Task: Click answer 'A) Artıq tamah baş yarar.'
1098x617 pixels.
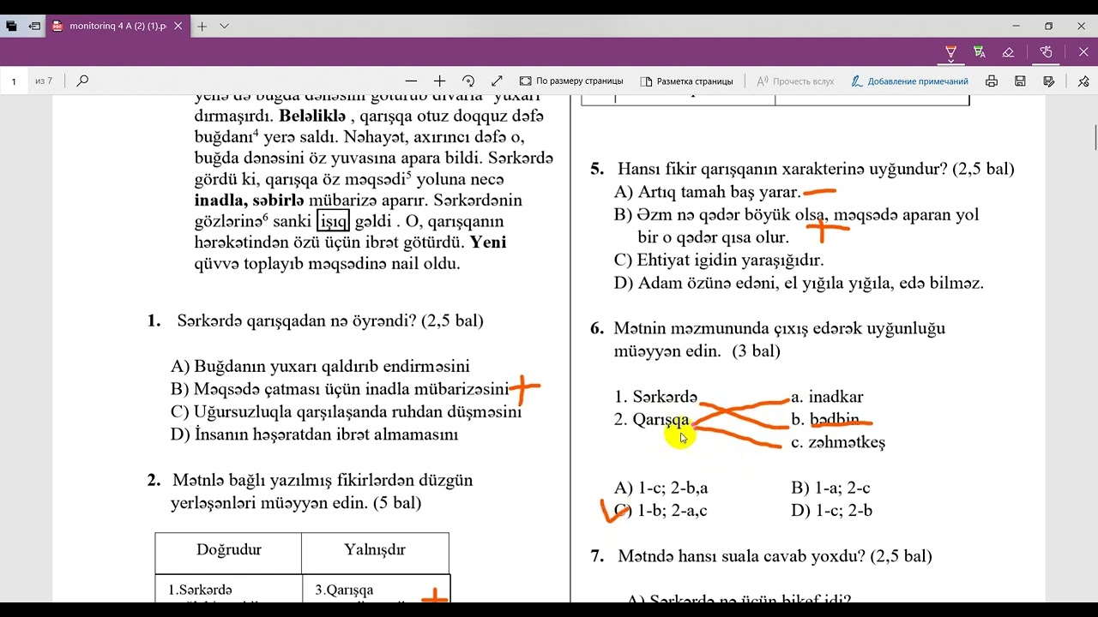Action: click(707, 192)
